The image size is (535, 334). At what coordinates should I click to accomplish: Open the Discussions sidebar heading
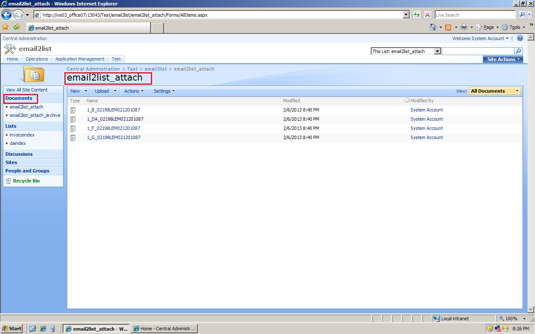(19, 154)
